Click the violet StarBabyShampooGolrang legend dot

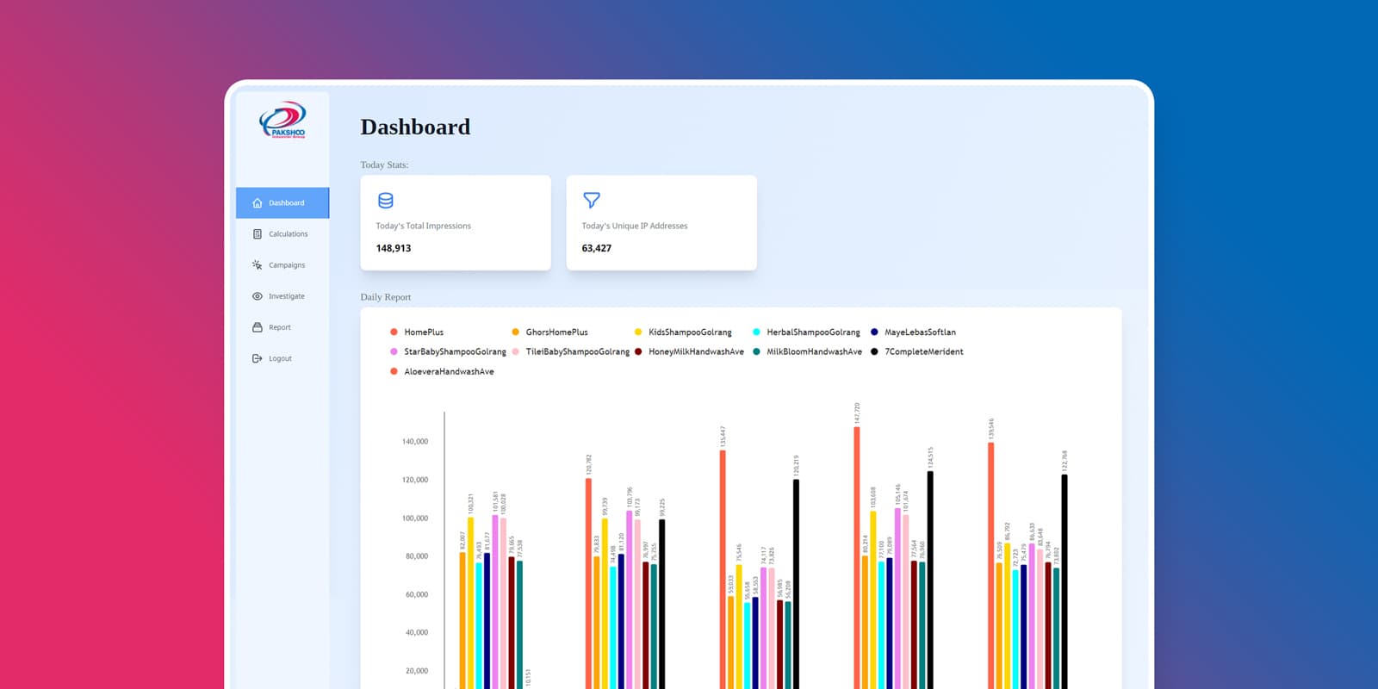pos(394,352)
